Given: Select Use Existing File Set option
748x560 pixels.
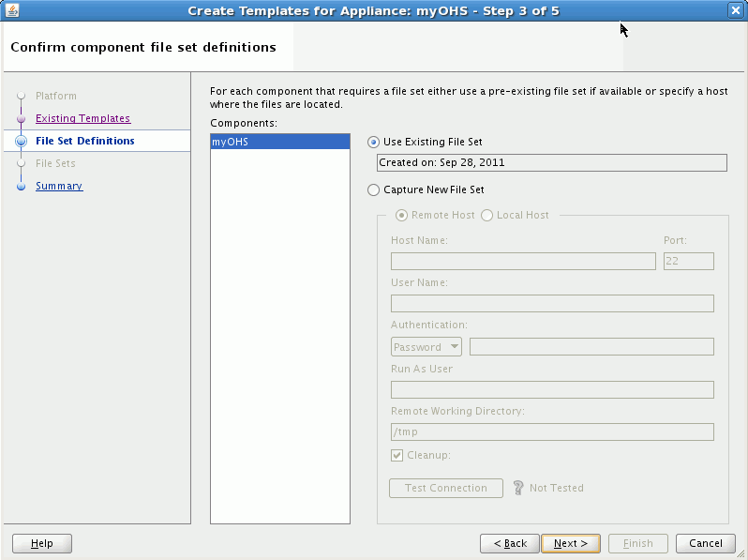Looking at the screenshot, I should pyautogui.click(x=373, y=142).
